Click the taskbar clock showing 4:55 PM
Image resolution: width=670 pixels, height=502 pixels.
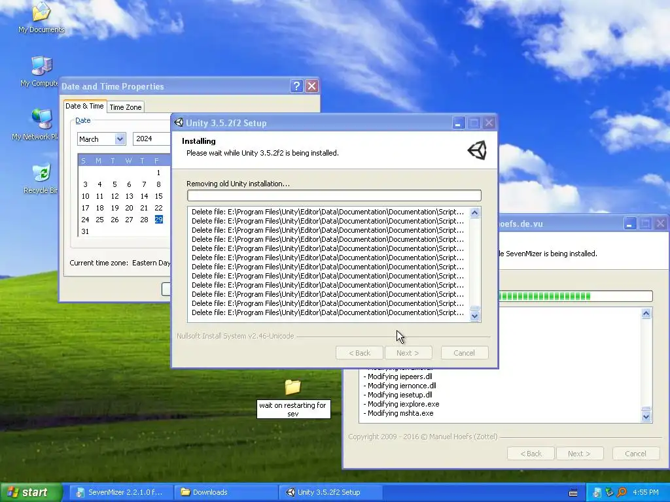[x=646, y=492]
